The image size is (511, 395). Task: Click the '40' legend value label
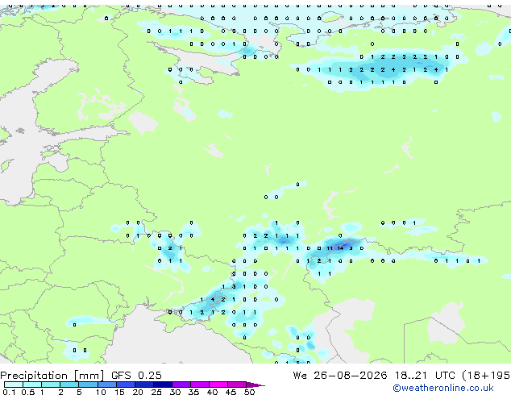pyautogui.click(x=212, y=392)
